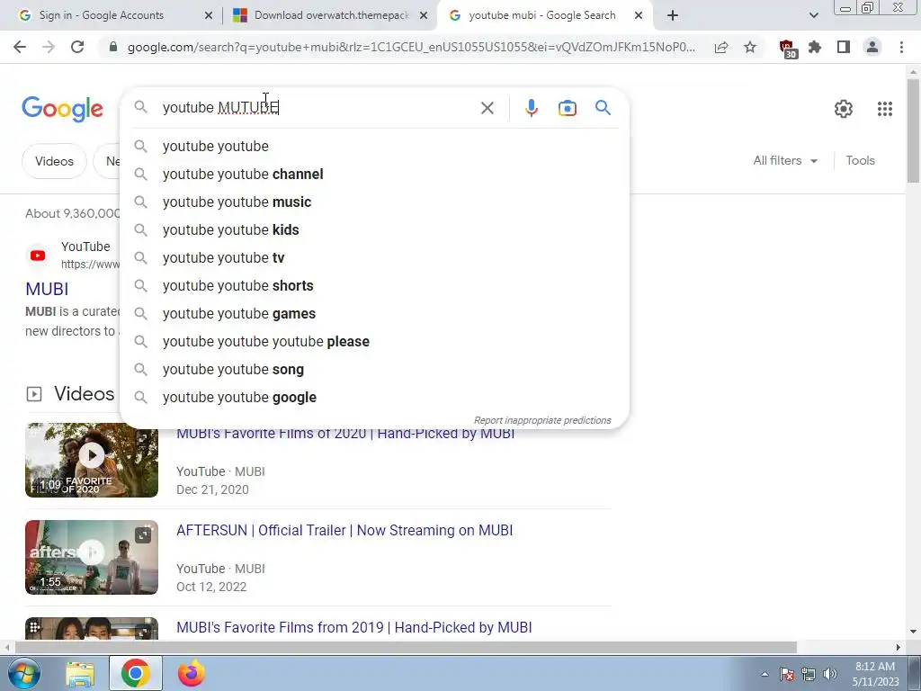Screen dimensions: 921x691
Task: Click the YouTube favicon beside MUBI result
Action: 38,255
